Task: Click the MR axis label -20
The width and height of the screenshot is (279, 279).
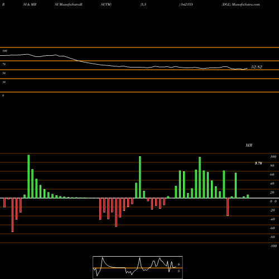Action: 272,210
